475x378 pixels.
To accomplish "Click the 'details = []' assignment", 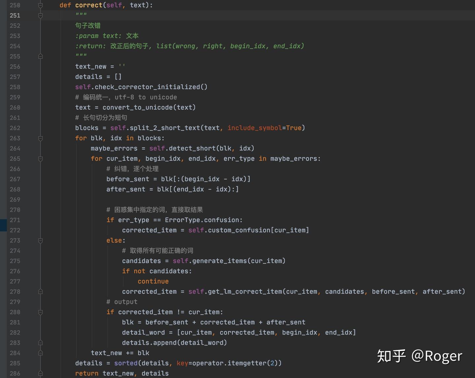I will 99,77.
